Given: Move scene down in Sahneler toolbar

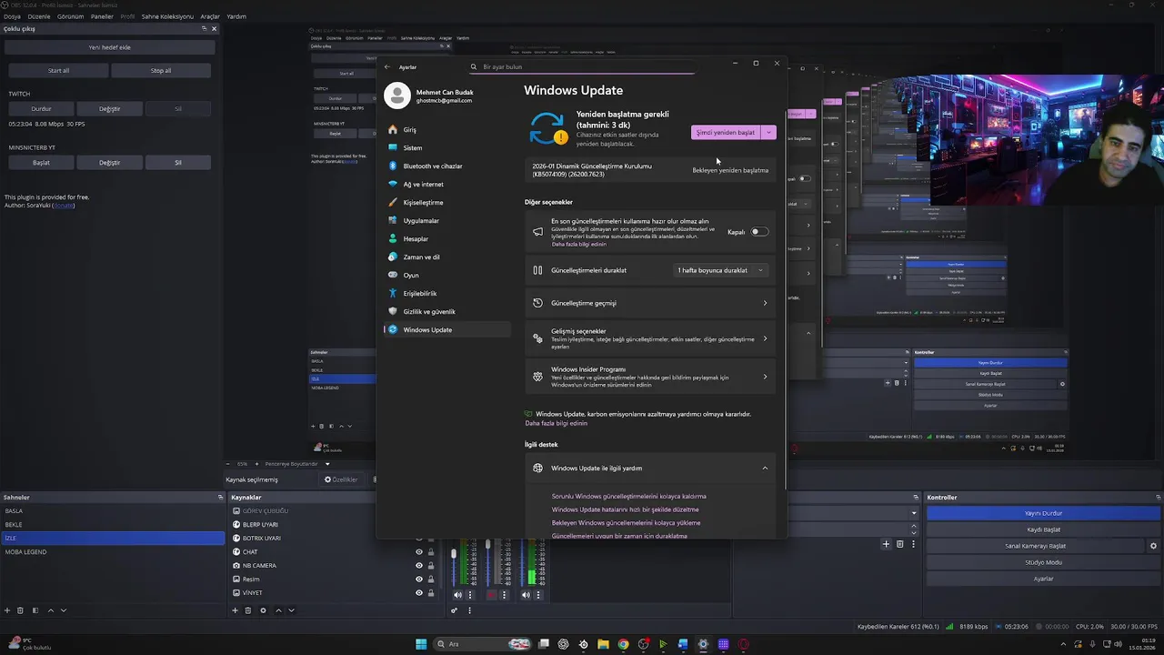Looking at the screenshot, I should [64, 610].
